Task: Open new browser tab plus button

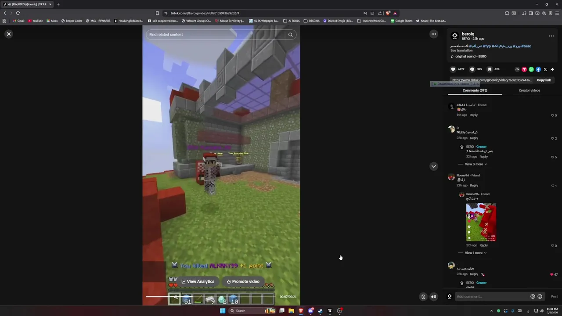Action: [58, 4]
